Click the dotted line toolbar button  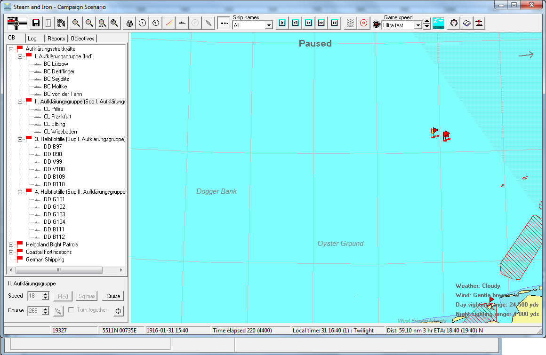tap(224, 24)
